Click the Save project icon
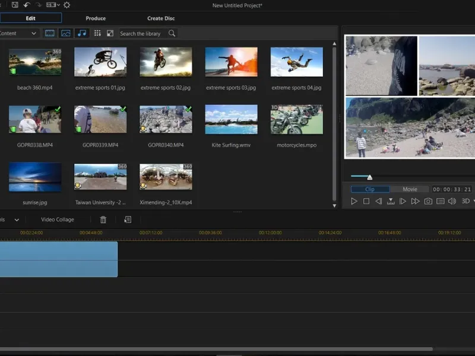 [x=15, y=5]
